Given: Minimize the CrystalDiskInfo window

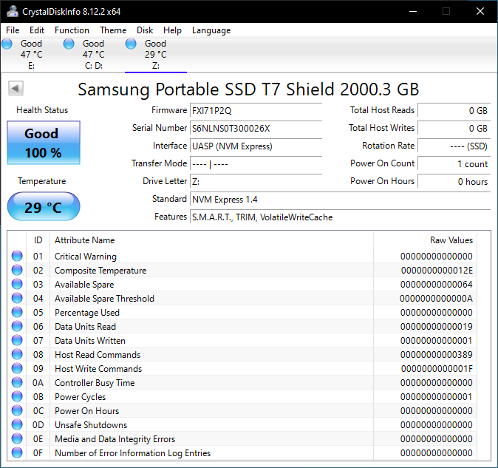Looking at the screenshot, I should pos(413,11).
